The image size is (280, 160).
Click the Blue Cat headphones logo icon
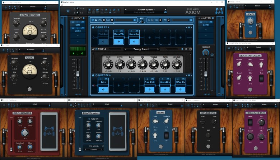pos(219,11)
